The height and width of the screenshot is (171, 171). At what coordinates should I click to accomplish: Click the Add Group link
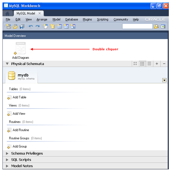pos(20,146)
